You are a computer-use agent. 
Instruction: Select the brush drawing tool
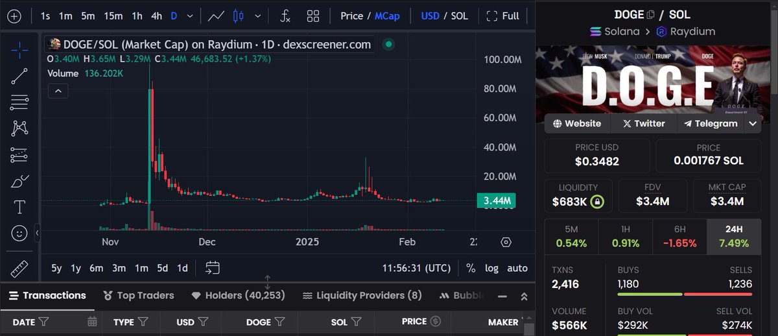pos(19,182)
